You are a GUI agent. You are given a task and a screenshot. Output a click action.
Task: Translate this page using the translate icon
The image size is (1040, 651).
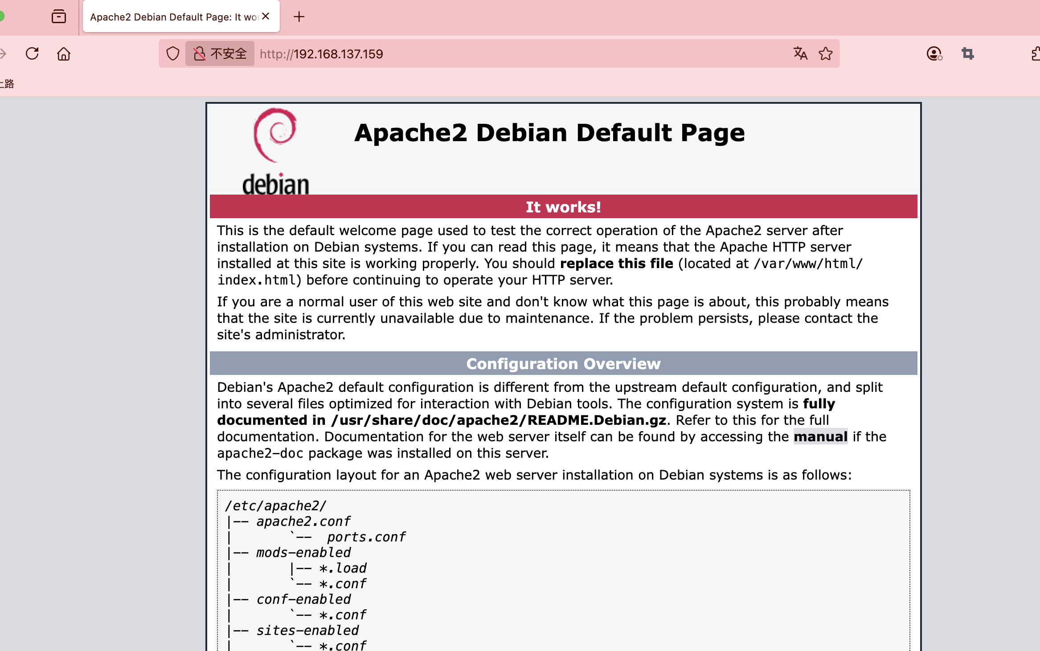point(800,54)
